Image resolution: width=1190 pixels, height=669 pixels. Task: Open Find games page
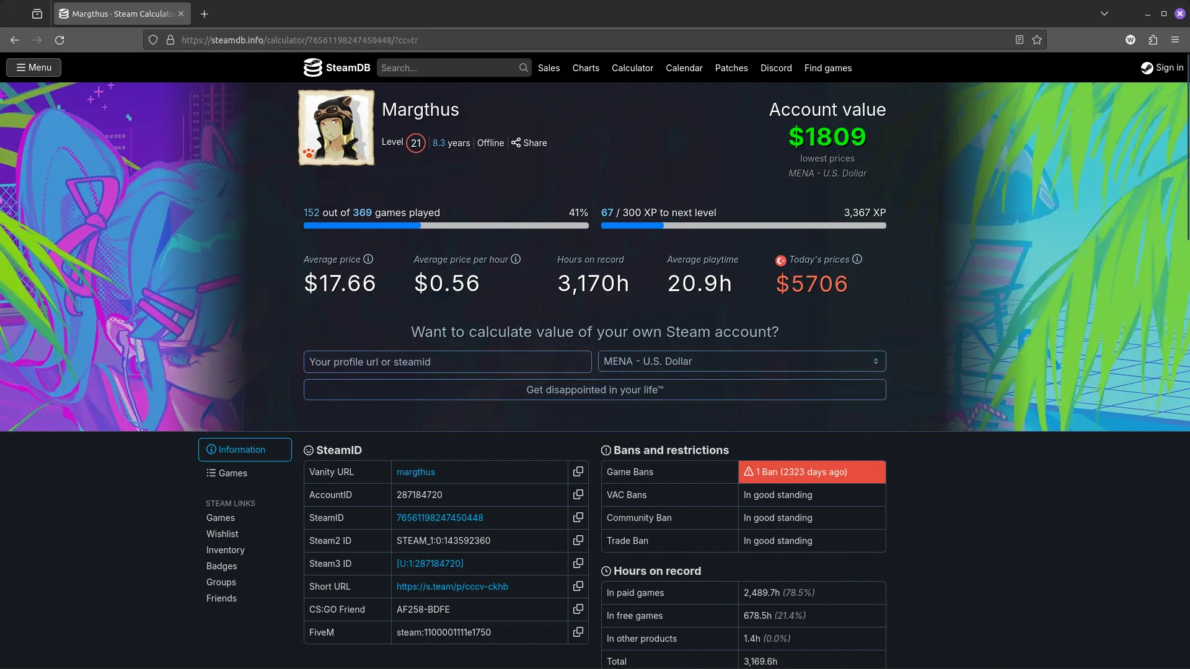828,68
